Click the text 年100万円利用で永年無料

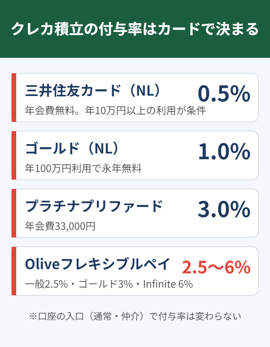pos(83,168)
